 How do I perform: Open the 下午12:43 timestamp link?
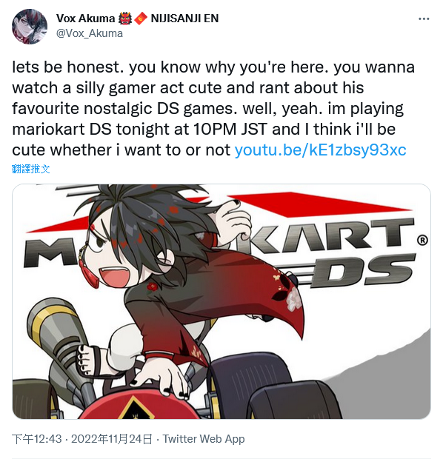[37, 439]
